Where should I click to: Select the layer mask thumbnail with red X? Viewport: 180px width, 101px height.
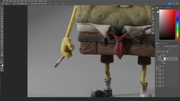click(x=164, y=59)
